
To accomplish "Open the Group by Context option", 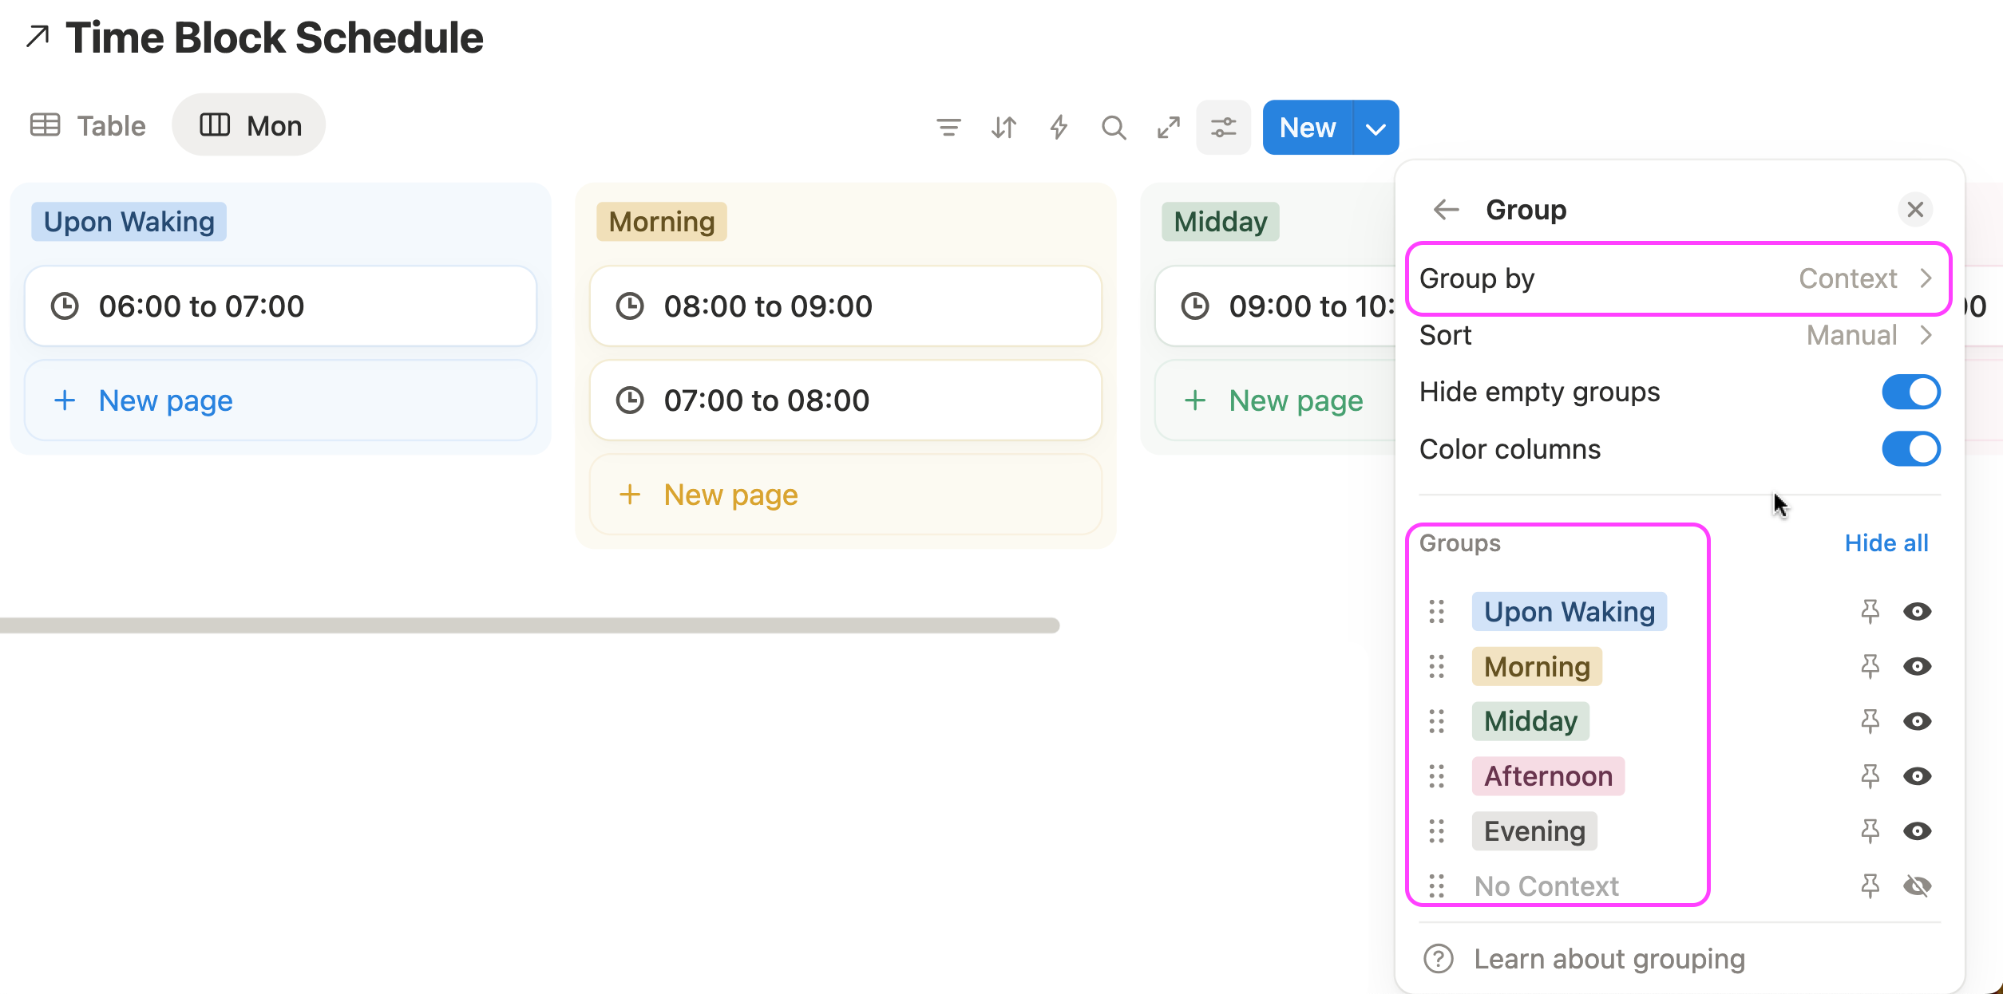I will pos(1678,278).
